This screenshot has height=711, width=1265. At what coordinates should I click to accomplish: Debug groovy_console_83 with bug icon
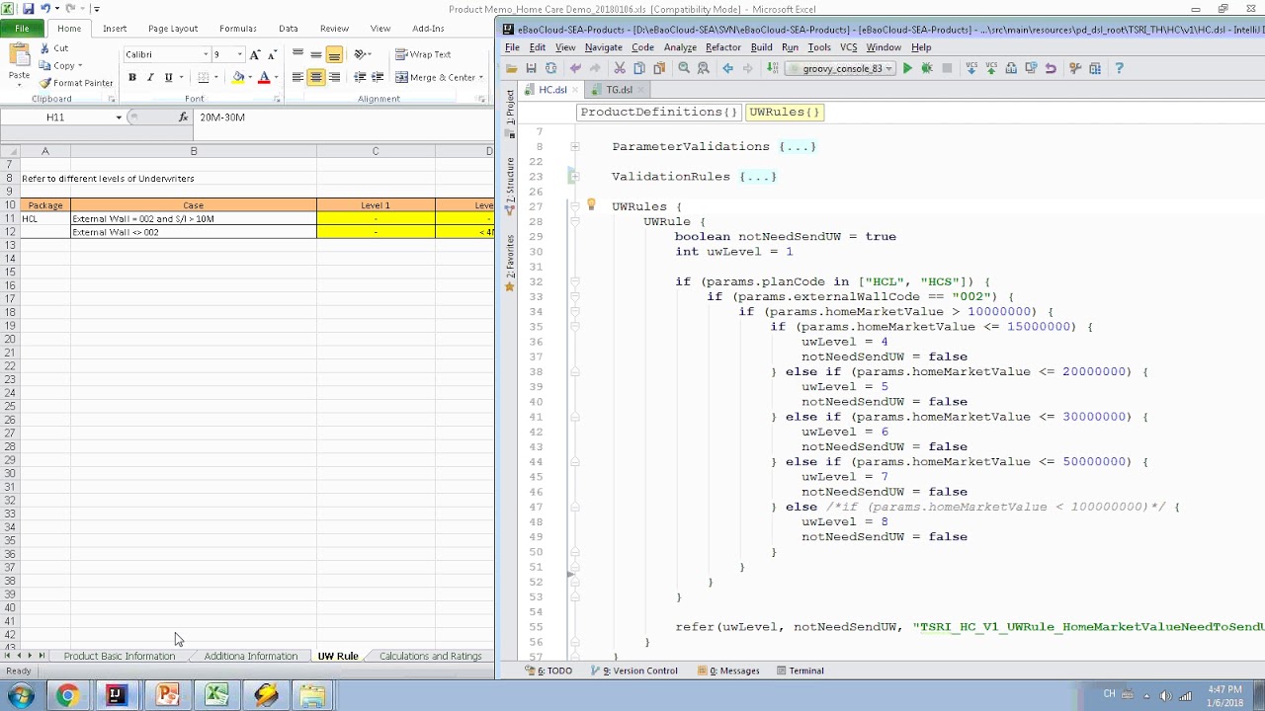point(927,68)
